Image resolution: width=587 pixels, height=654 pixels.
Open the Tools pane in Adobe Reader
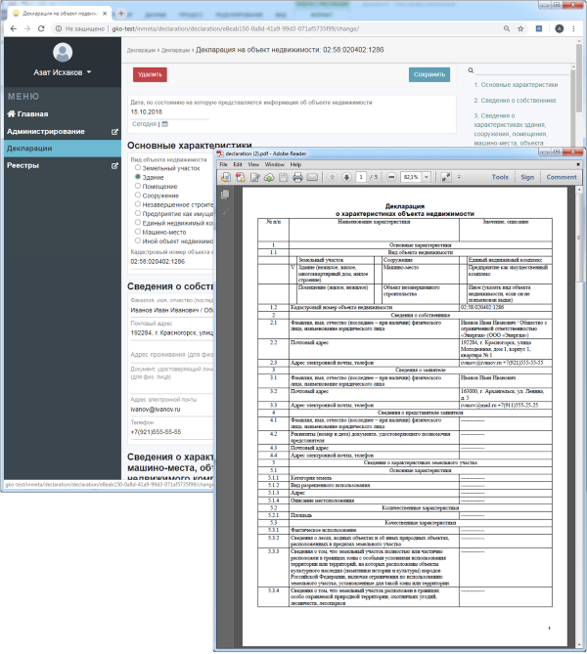(500, 177)
